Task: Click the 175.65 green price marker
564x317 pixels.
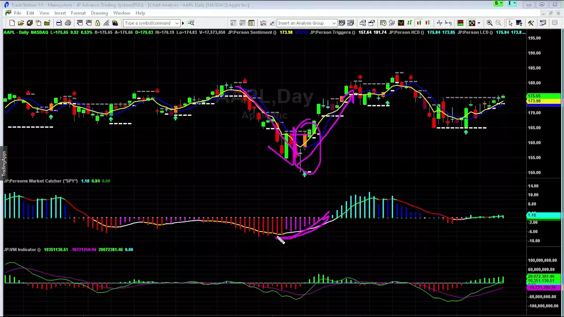Action: 544,96
